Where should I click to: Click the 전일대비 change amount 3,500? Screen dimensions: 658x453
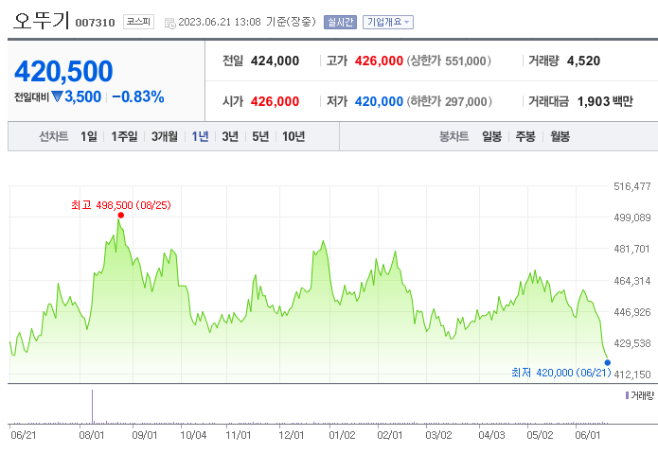82,96
